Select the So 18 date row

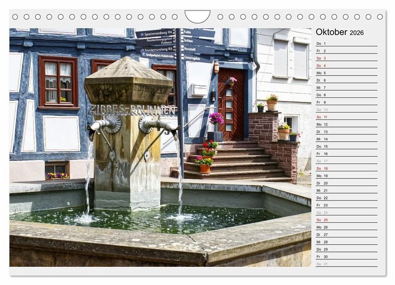(x=346, y=168)
